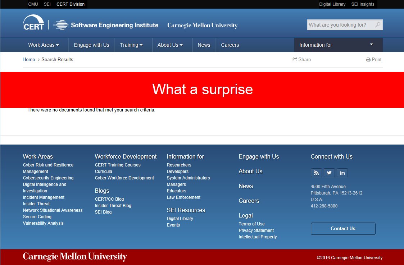The width and height of the screenshot is (404, 265).
Task: Open the LinkedIn icon in footer
Action: click(342, 173)
